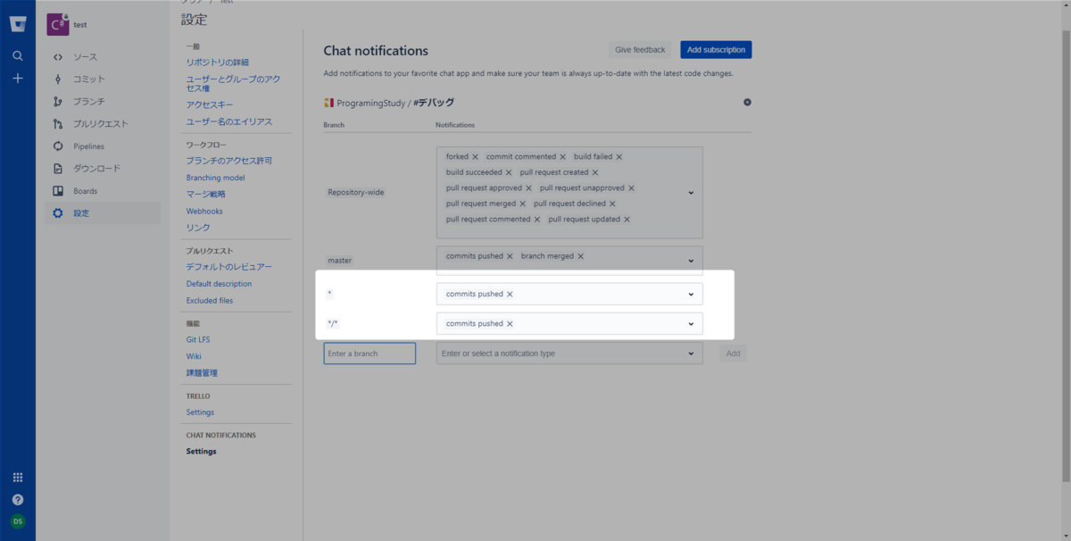1071x541 pixels.
Task: Click the test repository avatar icon
Action: click(x=57, y=25)
